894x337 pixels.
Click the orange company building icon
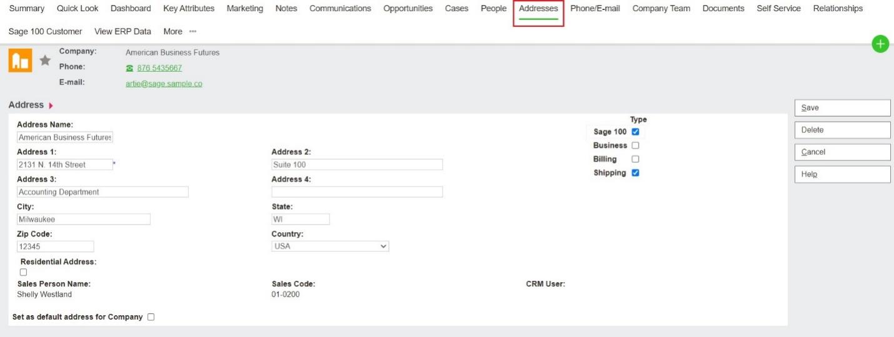coord(20,61)
